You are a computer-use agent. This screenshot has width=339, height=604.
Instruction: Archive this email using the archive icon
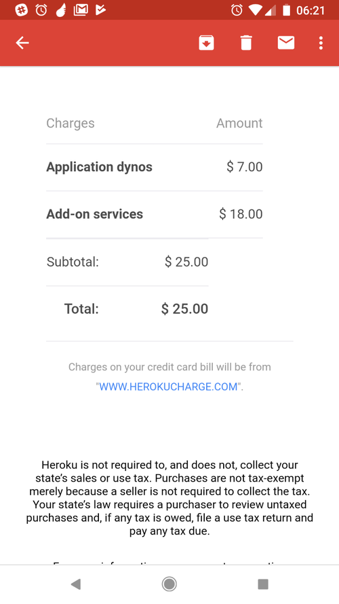[x=206, y=43]
